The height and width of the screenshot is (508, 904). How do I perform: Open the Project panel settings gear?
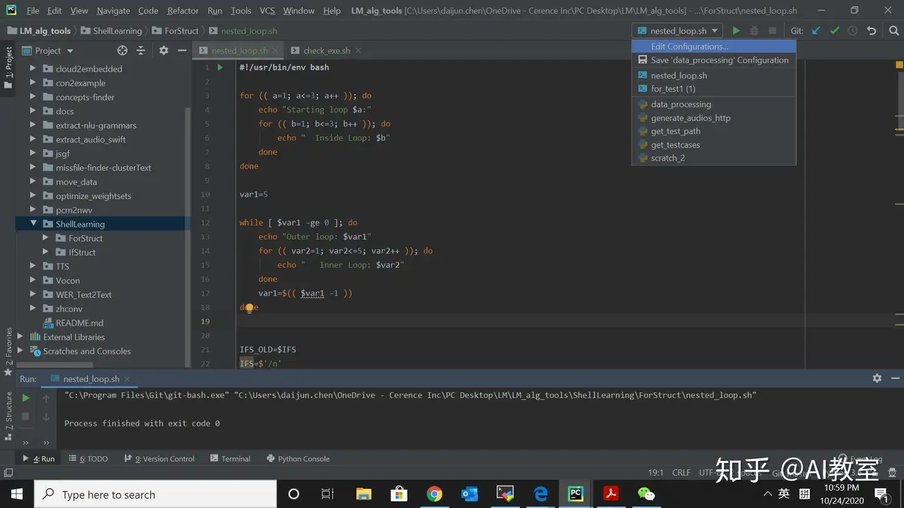(x=163, y=50)
